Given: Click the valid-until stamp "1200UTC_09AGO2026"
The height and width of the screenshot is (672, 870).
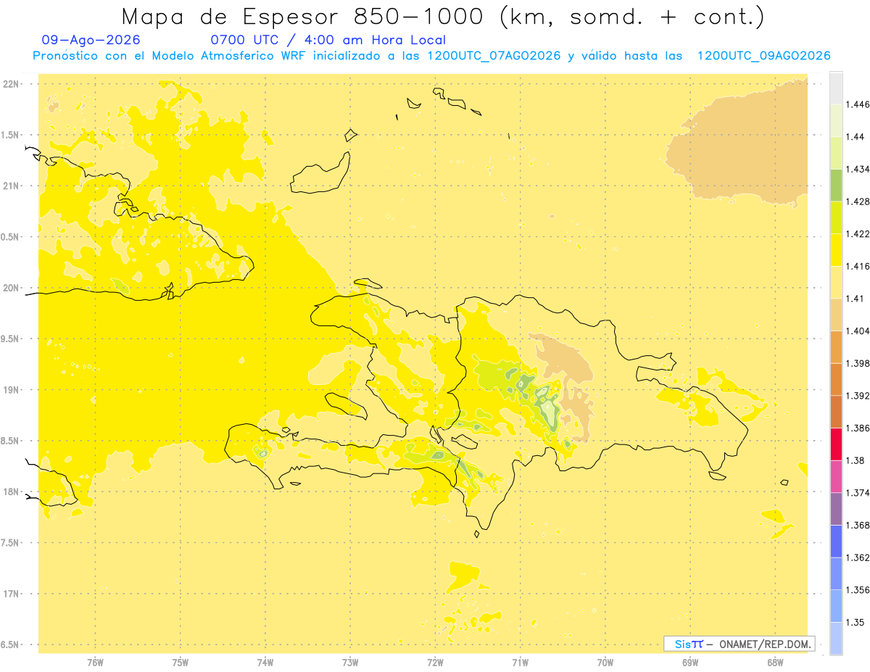Looking at the screenshot, I should [x=763, y=56].
